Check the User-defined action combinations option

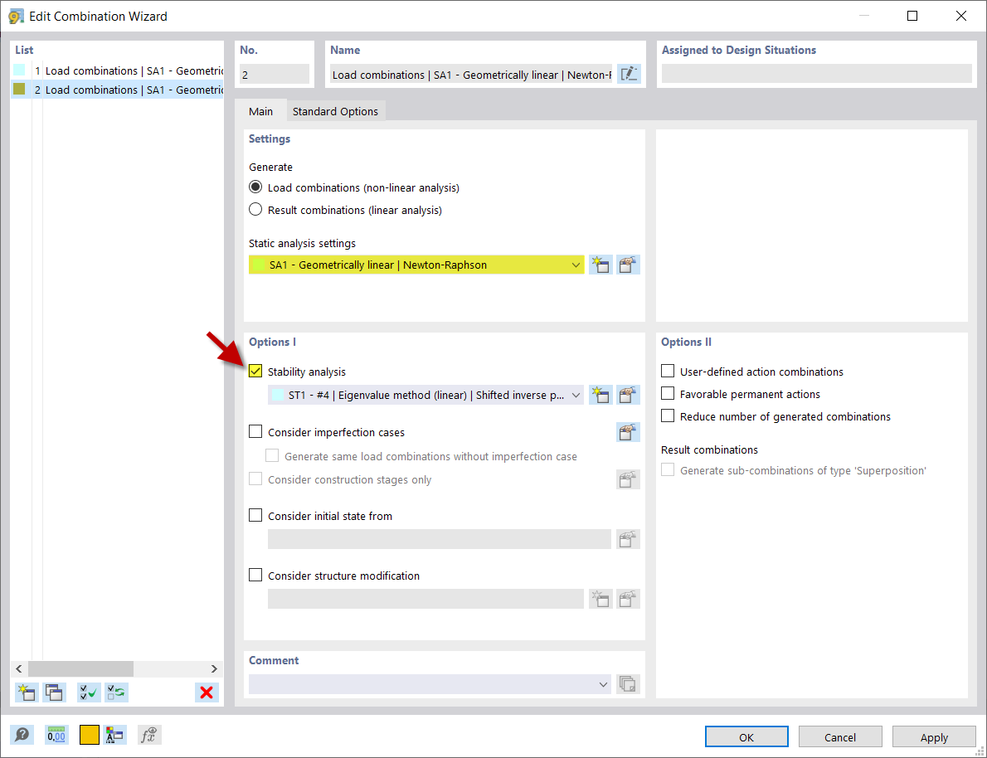(x=668, y=371)
